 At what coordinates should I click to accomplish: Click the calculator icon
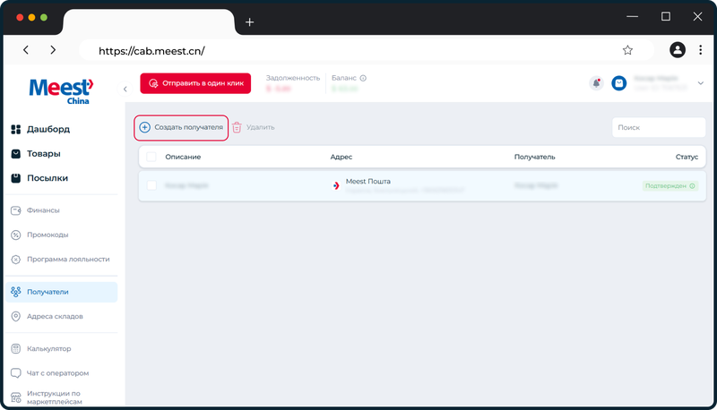[x=16, y=349]
